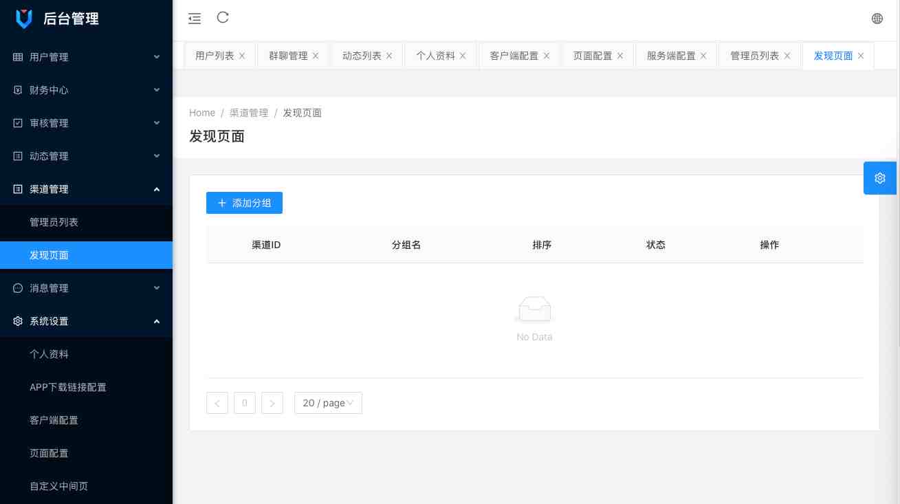This screenshot has width=900, height=504.
Task: Open 管理员列表 in the sidebar
Action: coord(54,222)
